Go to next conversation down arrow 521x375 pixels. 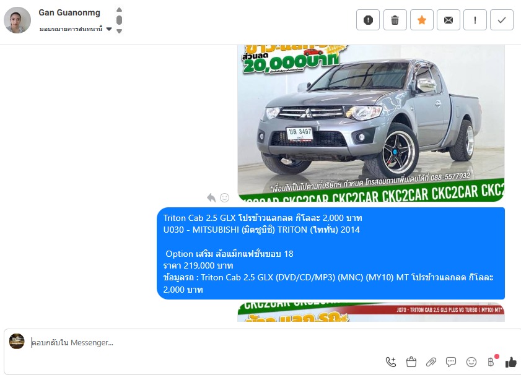[120, 31]
